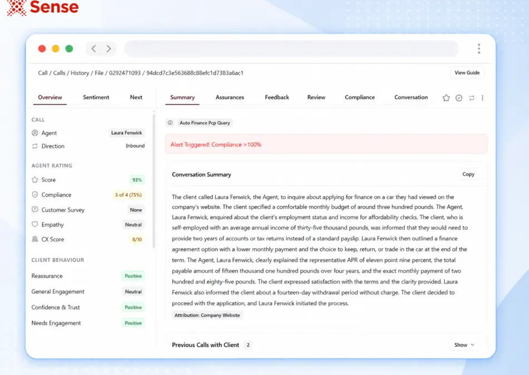
Task: Click the Attribution: Company Website tag
Action: [207, 315]
